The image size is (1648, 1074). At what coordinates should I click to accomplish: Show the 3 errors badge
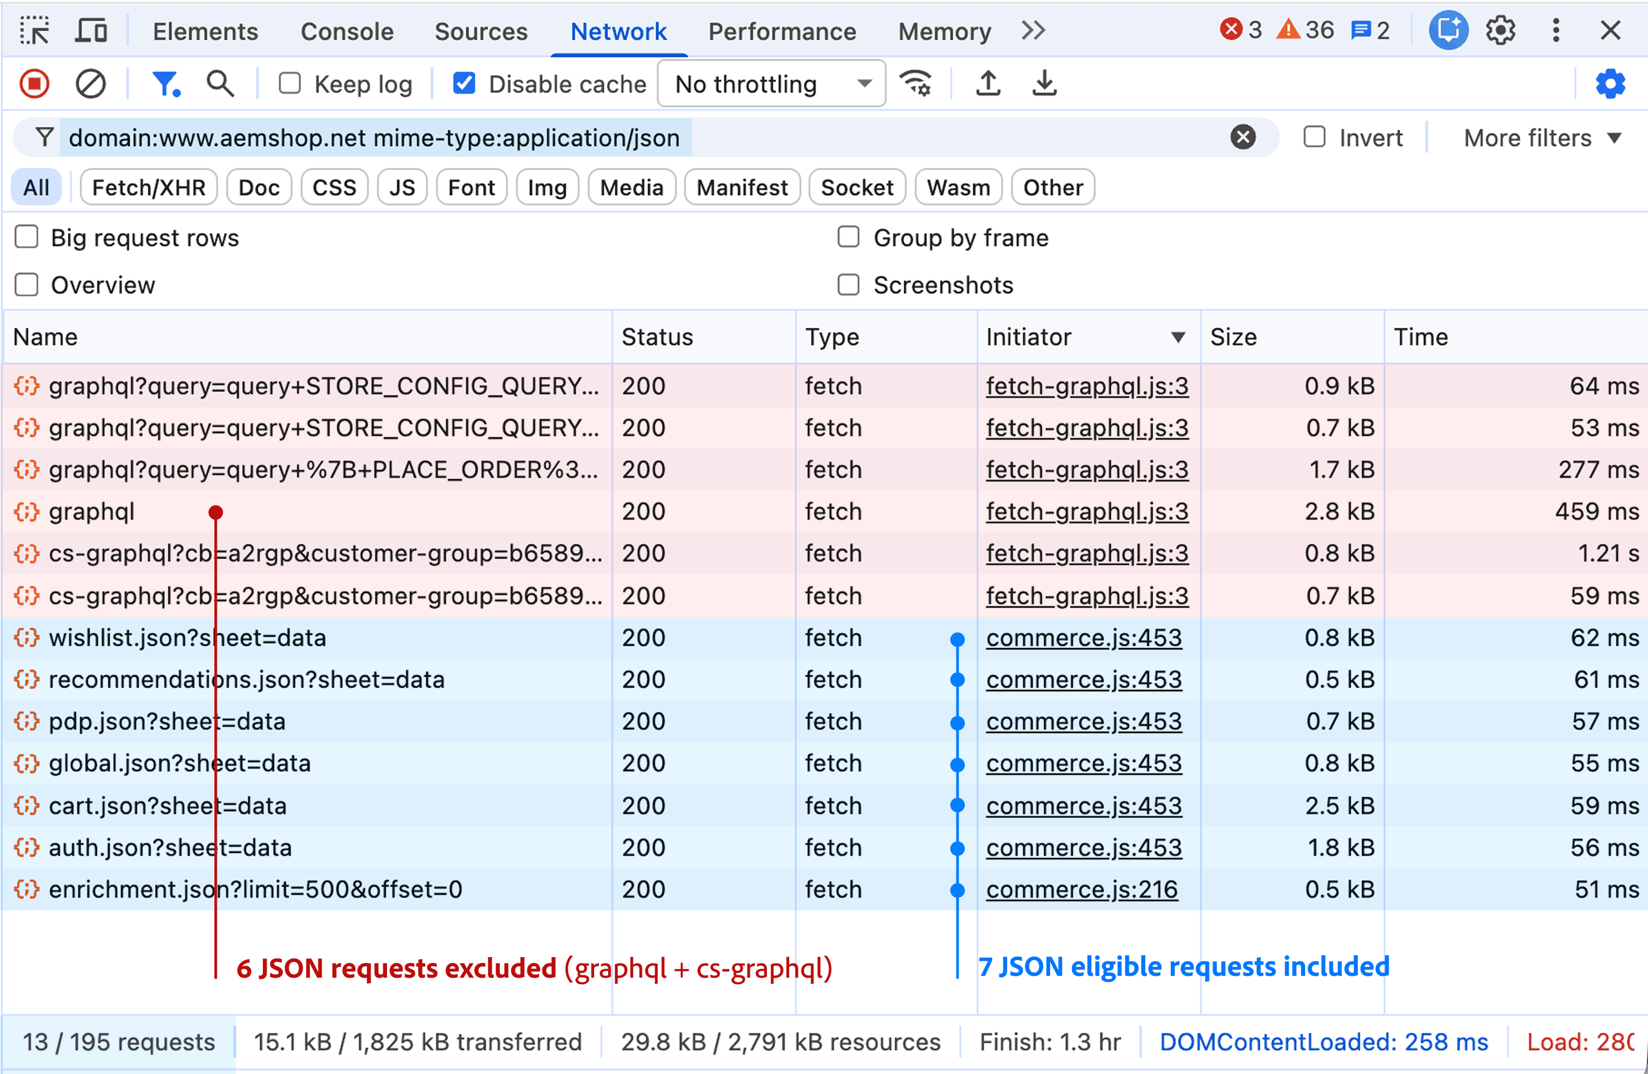[x=1241, y=30]
